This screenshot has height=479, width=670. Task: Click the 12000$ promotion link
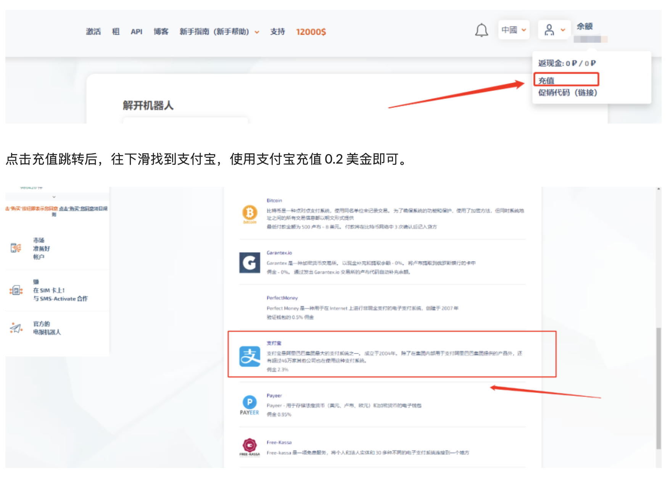311,32
